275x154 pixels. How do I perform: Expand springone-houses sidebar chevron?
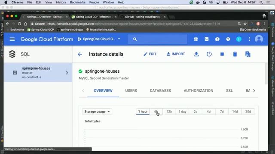click(x=67, y=73)
